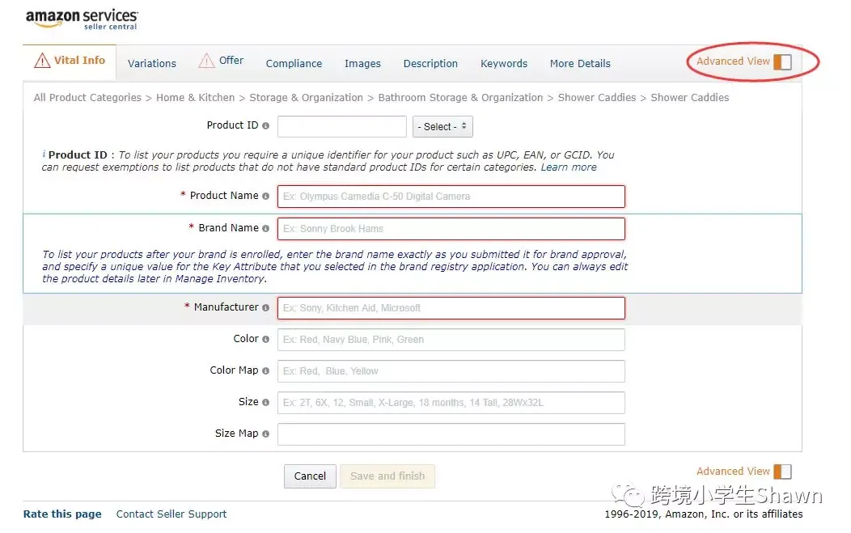Click the Cancel button
851x533 pixels.
[x=310, y=476]
